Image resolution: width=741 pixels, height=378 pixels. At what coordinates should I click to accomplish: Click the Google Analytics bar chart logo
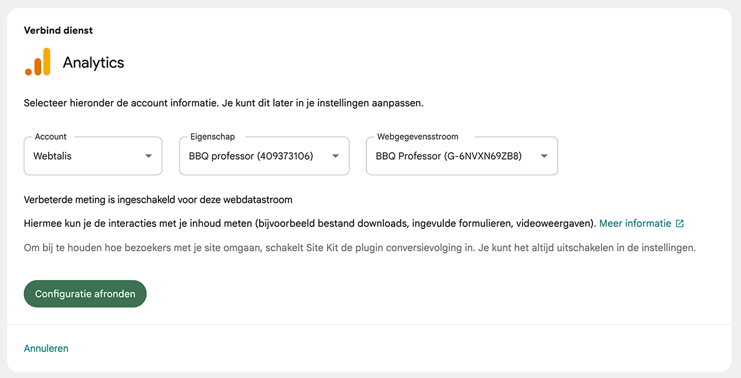39,62
